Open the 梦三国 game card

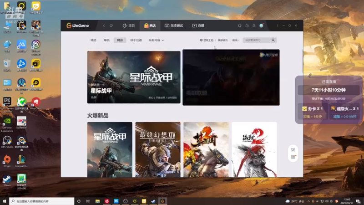tap(206, 150)
